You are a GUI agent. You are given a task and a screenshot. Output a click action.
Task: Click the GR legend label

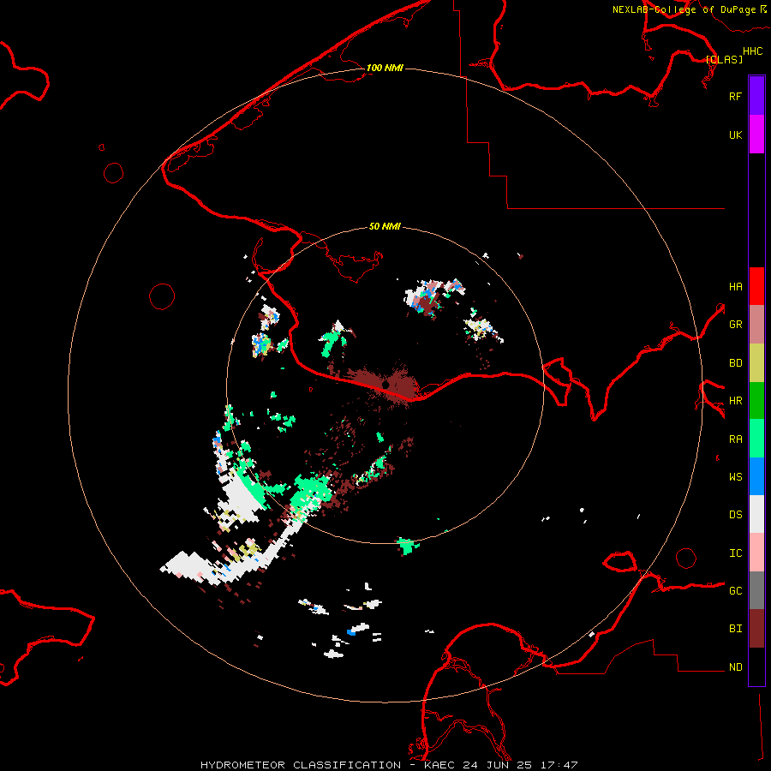[x=736, y=325]
